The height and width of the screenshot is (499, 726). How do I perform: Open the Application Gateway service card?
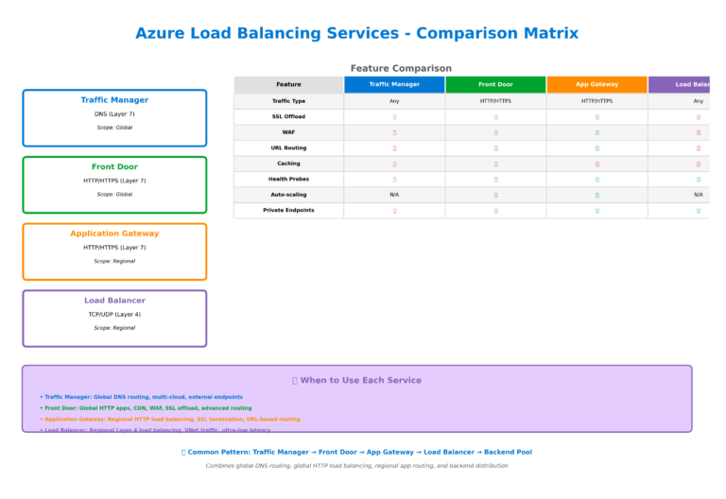pyautogui.click(x=114, y=251)
